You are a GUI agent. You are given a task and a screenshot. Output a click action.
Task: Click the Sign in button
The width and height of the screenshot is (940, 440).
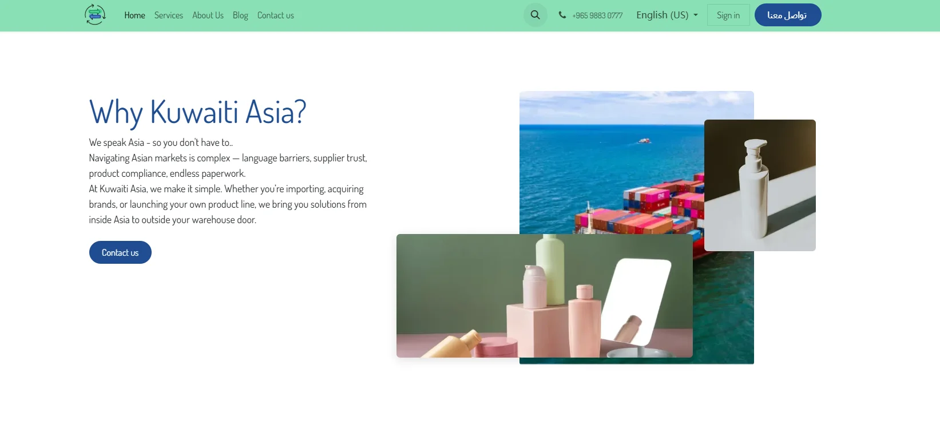point(728,15)
